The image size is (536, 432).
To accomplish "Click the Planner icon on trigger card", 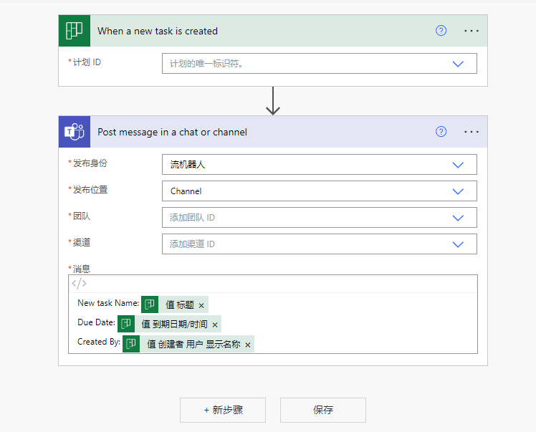I will pos(75,31).
